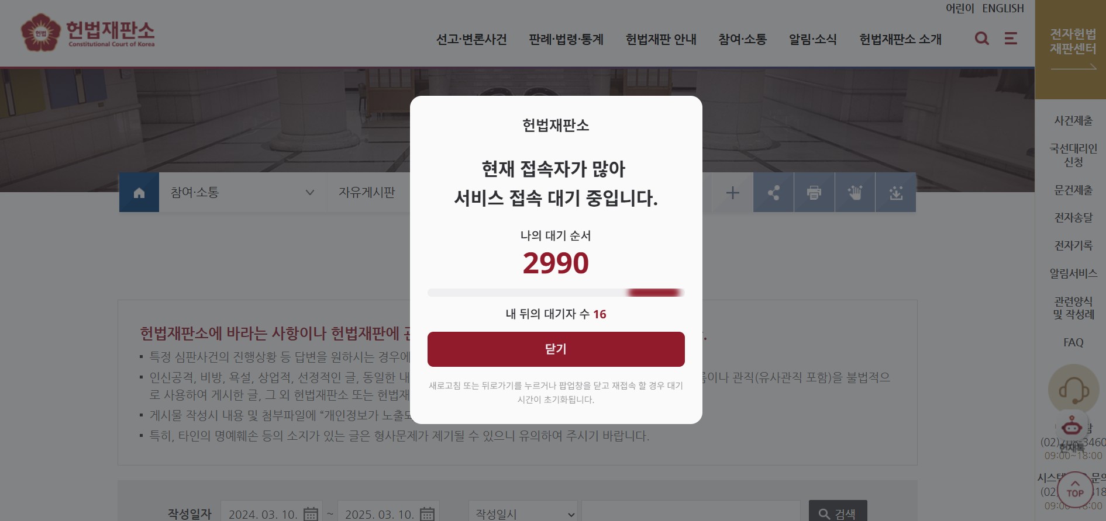Click the waiting queue progress bar
This screenshot has height=521, width=1106.
click(556, 293)
